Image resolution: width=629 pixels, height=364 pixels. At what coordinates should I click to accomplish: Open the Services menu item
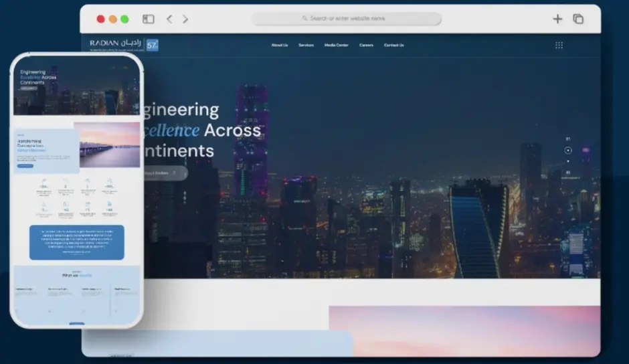pos(306,45)
